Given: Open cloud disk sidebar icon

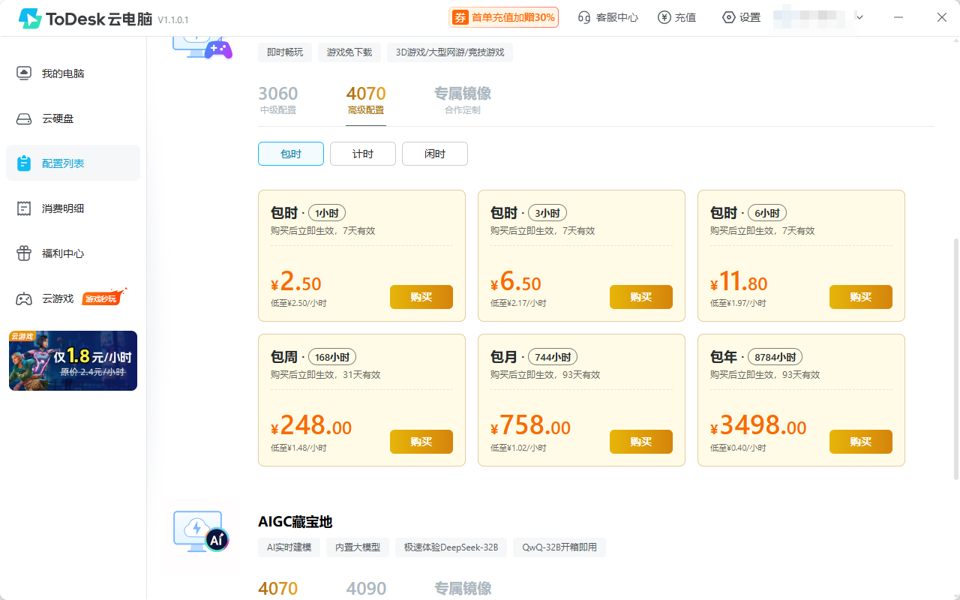Looking at the screenshot, I should click(24, 118).
